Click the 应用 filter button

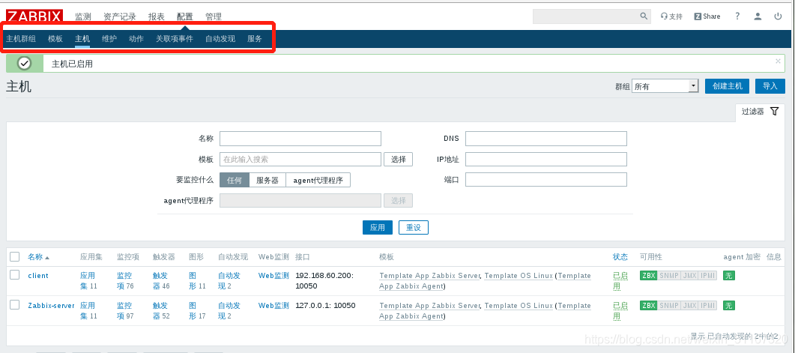tap(377, 228)
